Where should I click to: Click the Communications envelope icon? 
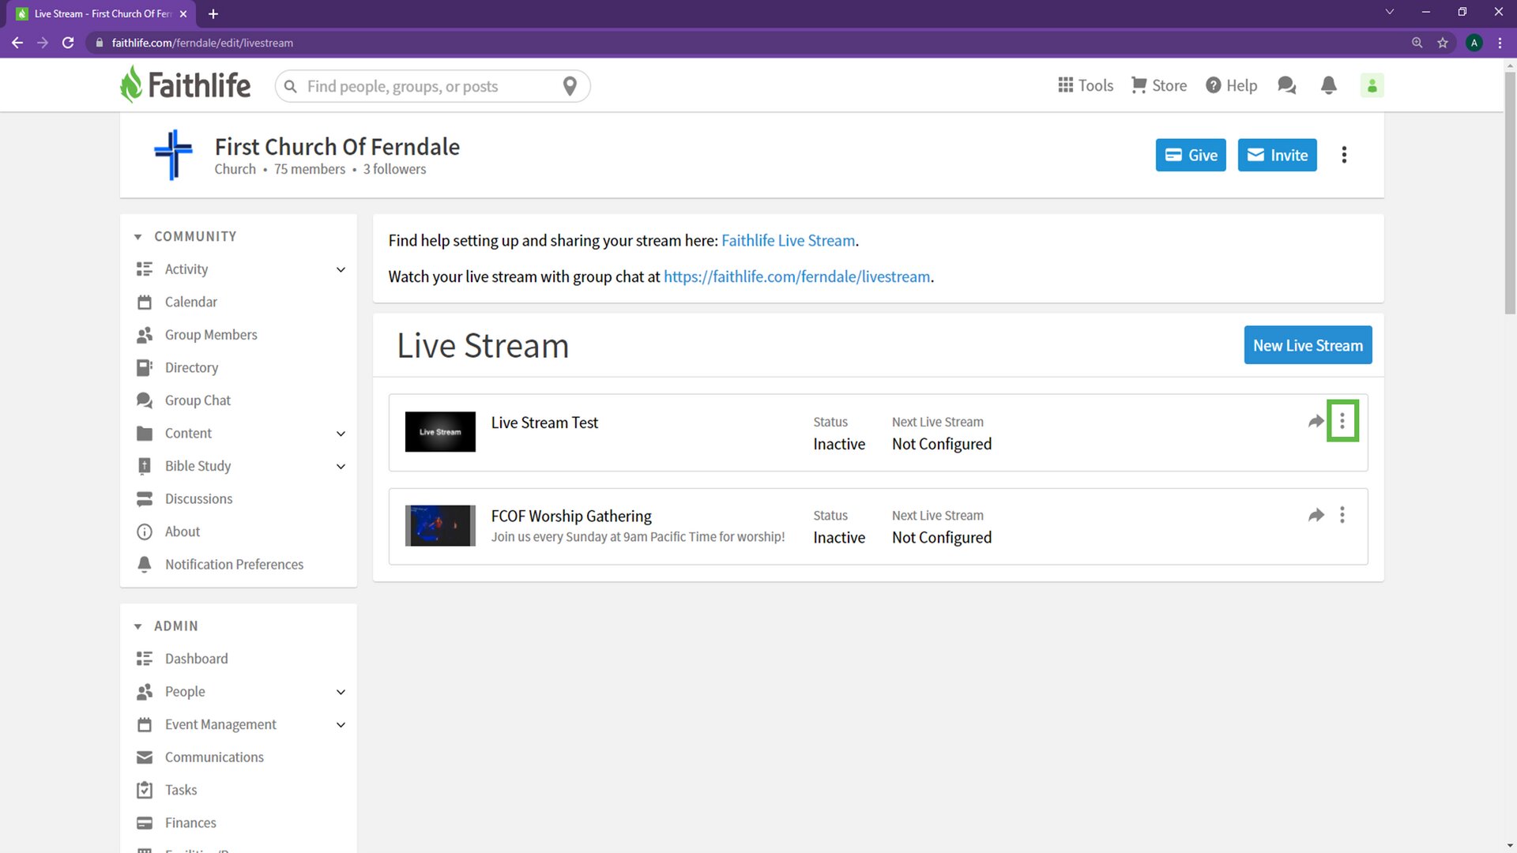click(145, 757)
